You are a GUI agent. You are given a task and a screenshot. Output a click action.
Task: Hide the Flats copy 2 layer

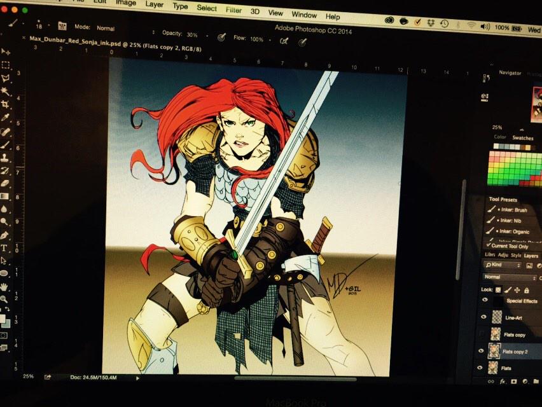481,350
